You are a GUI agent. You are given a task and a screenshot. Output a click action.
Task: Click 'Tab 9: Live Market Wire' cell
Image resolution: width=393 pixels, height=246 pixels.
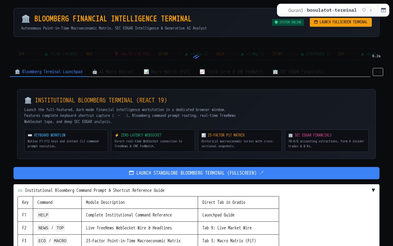pos(238,228)
